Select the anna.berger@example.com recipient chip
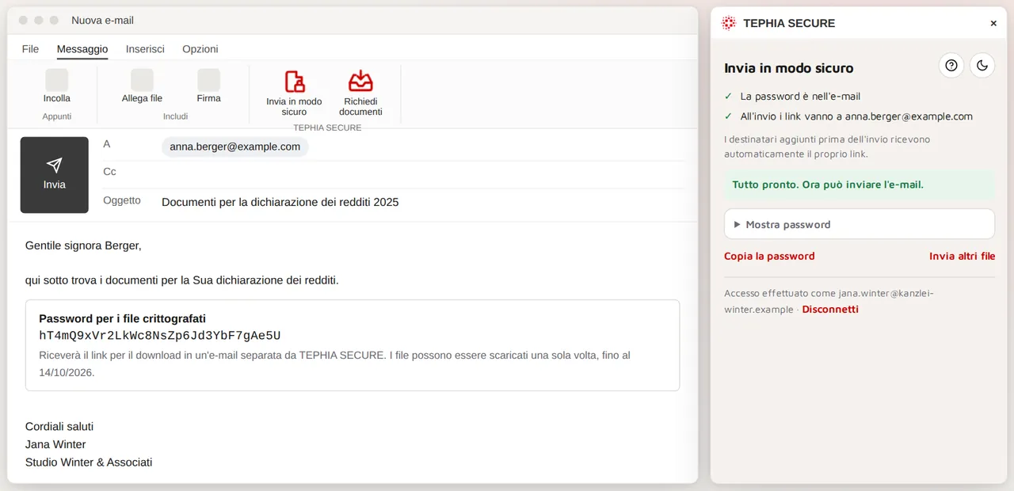The height and width of the screenshot is (491, 1014). click(x=235, y=147)
